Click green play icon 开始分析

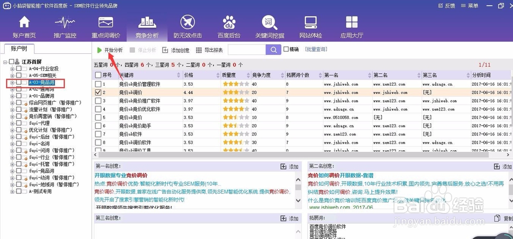pyautogui.click(x=99, y=50)
